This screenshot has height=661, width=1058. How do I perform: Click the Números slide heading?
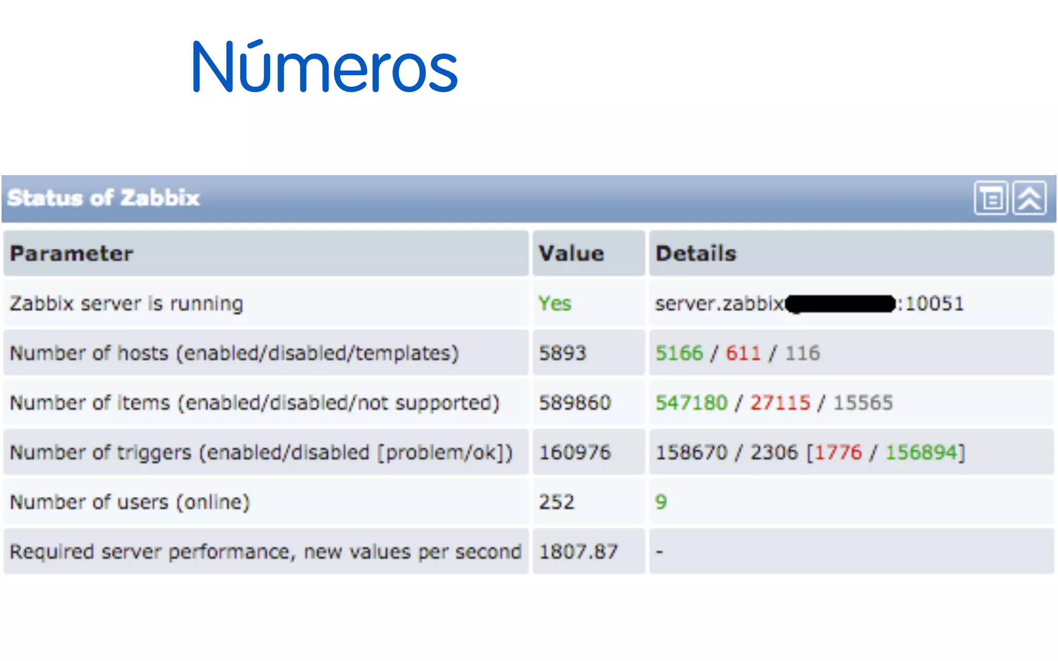(x=324, y=68)
